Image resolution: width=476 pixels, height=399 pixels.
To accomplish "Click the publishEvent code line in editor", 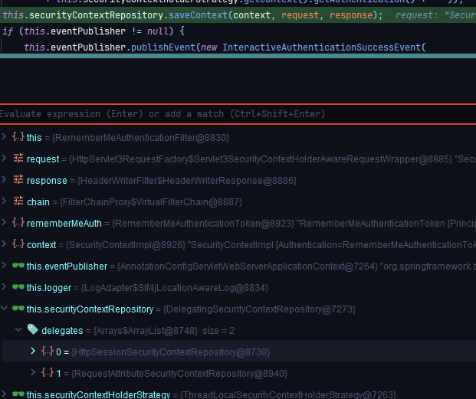I will click(x=222, y=47).
